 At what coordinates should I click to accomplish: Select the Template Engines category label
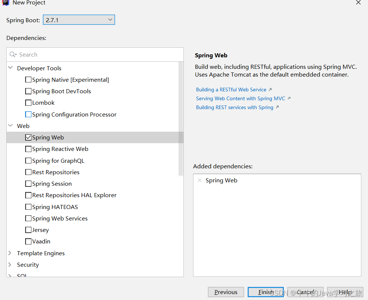[41, 253]
